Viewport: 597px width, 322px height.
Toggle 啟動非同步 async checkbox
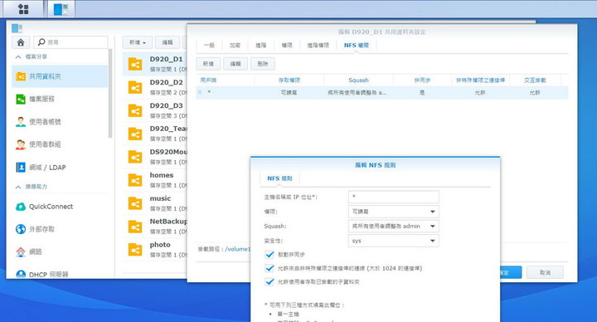(x=269, y=254)
